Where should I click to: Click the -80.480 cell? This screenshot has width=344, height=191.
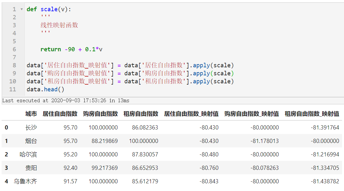tap(209, 154)
